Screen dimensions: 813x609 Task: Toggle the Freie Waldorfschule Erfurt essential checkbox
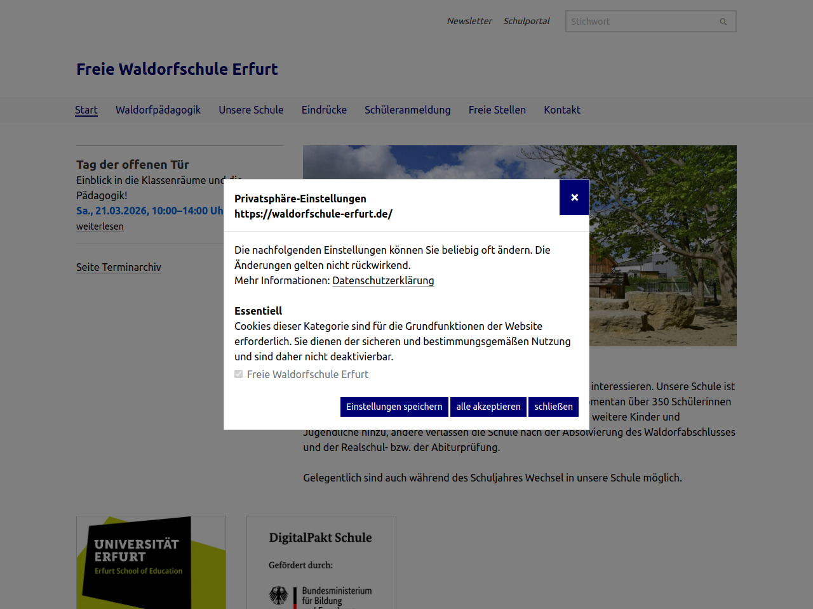pos(239,374)
